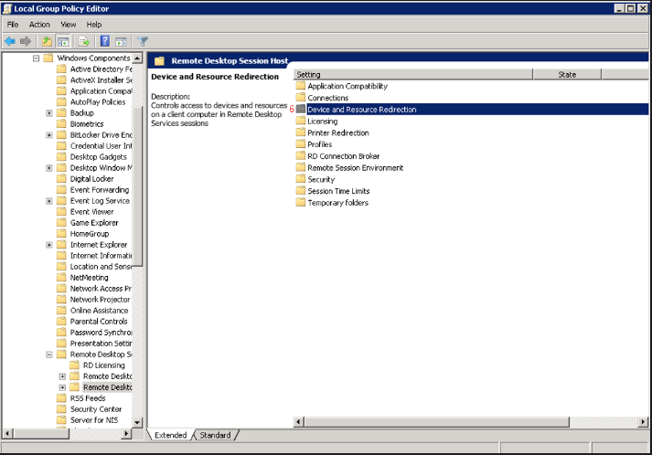
Task: Select the AutoPlay Policies tree item
Action: [98, 101]
